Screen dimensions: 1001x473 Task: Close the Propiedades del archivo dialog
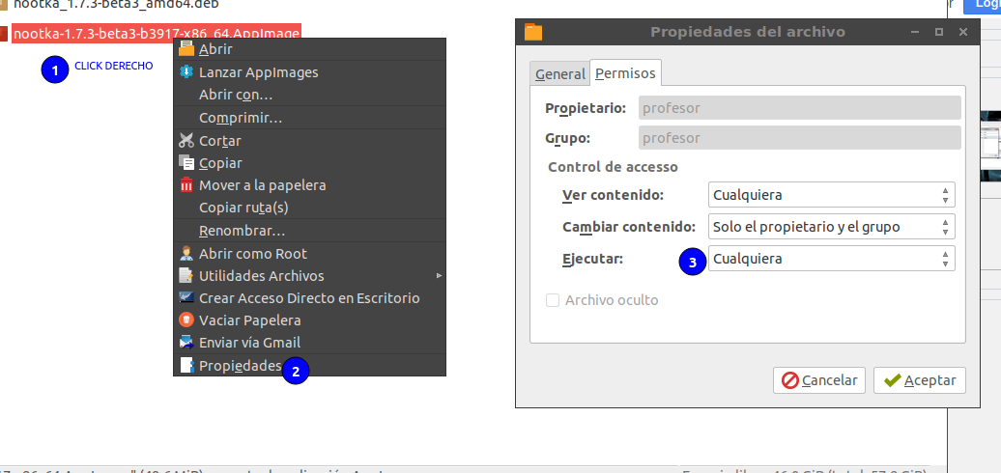tap(963, 32)
